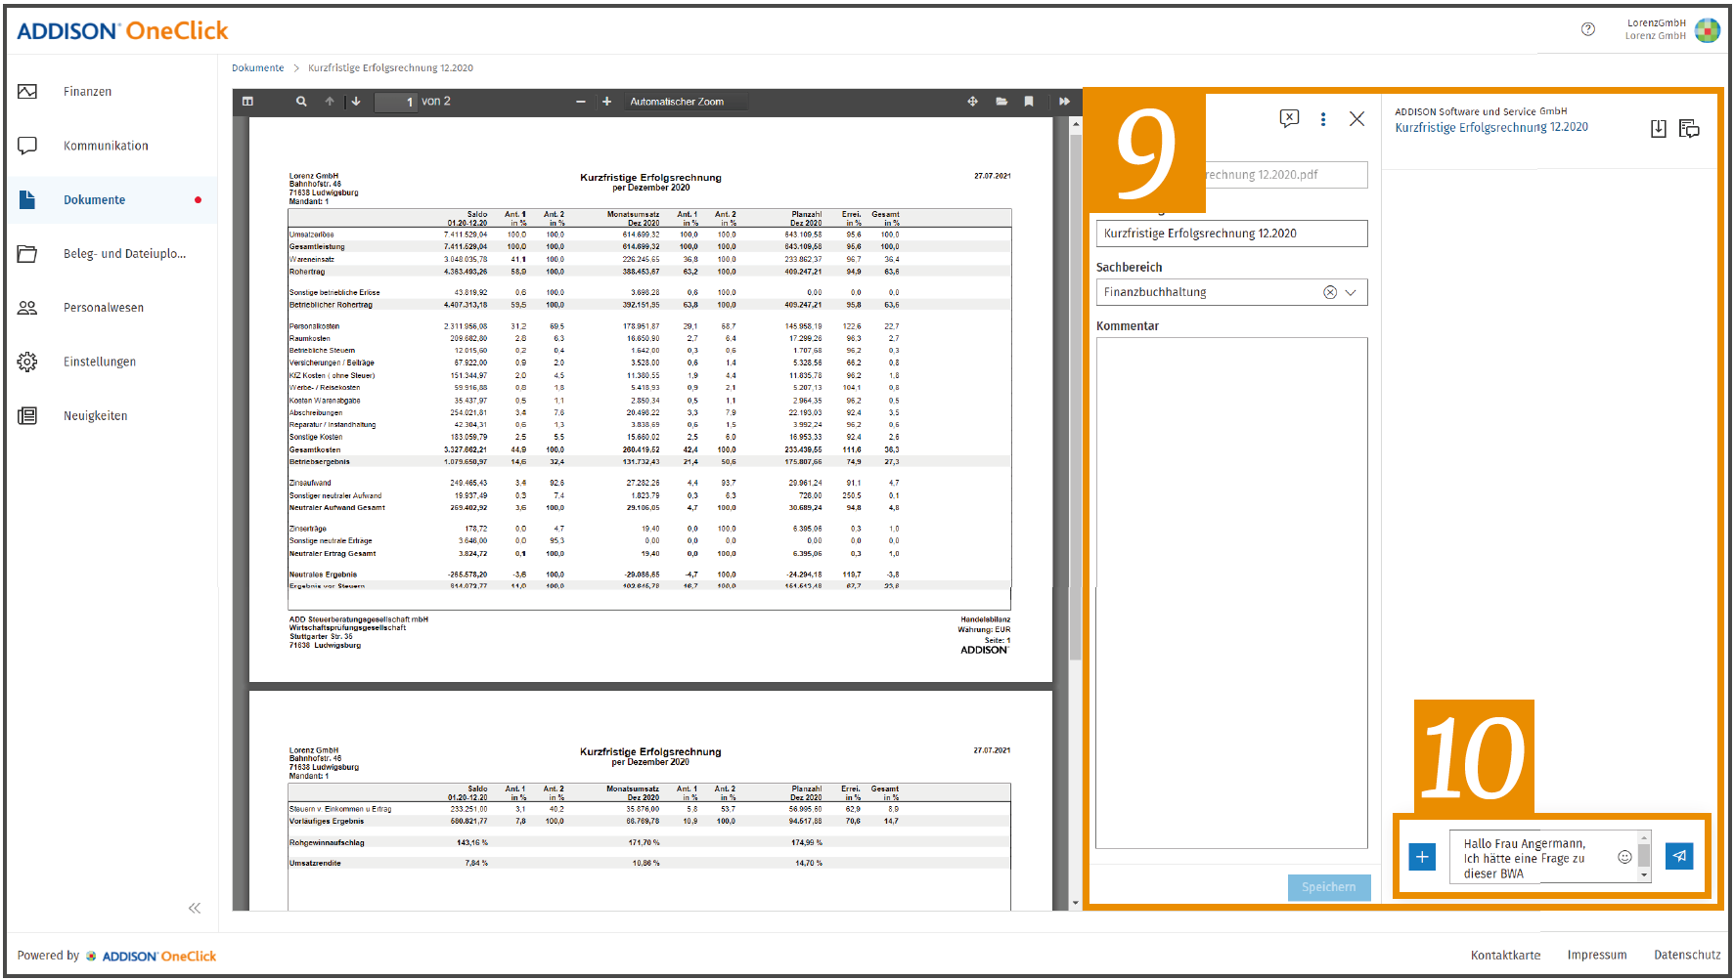
Task: Open the Lorenz GmbH user avatar
Action: coord(1708,30)
